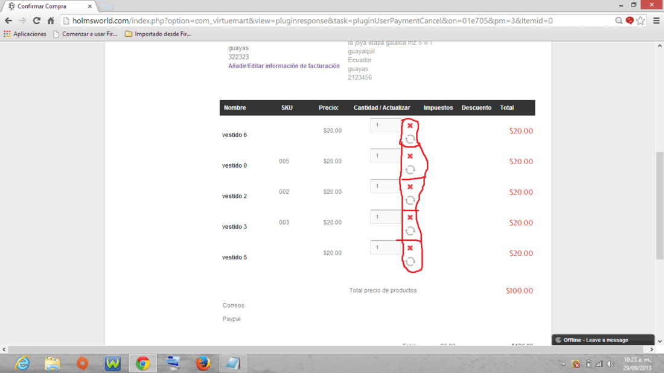Focus the quantity field for vestido 5
664x373 pixels.
[x=385, y=247]
